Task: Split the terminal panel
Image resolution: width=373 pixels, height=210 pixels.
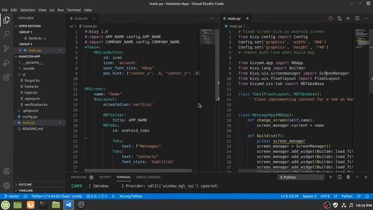Action: point(339,177)
